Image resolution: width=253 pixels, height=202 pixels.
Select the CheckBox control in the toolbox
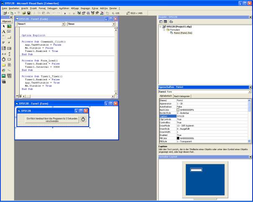(x=4, y=43)
